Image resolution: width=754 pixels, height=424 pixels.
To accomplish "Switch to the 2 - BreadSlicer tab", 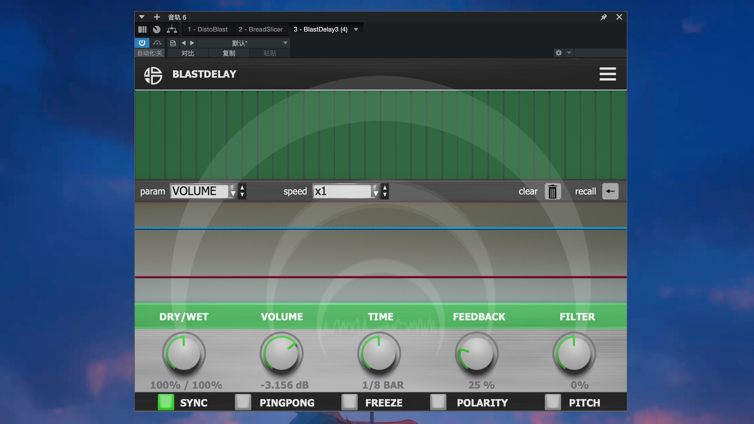I will [260, 29].
